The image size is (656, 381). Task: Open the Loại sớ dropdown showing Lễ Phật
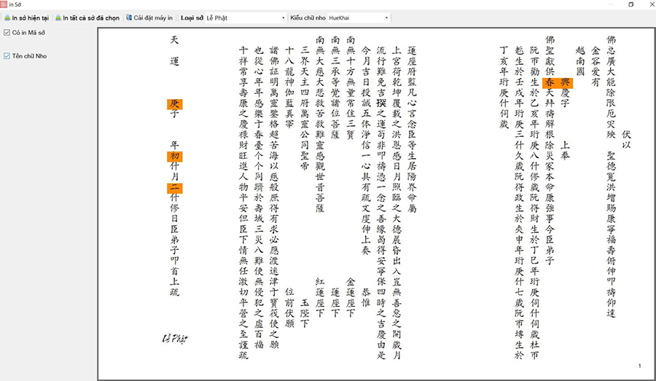pos(246,18)
